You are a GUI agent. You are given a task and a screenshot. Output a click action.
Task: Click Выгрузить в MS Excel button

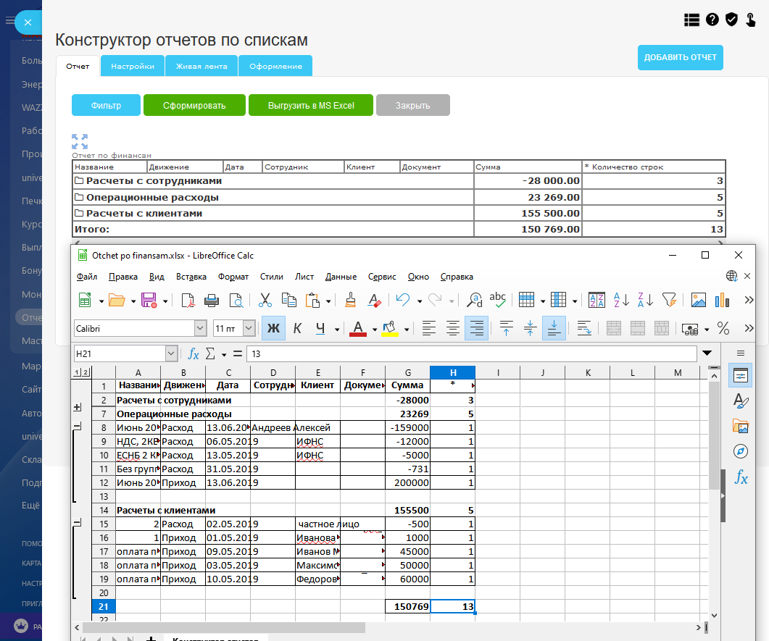click(311, 105)
